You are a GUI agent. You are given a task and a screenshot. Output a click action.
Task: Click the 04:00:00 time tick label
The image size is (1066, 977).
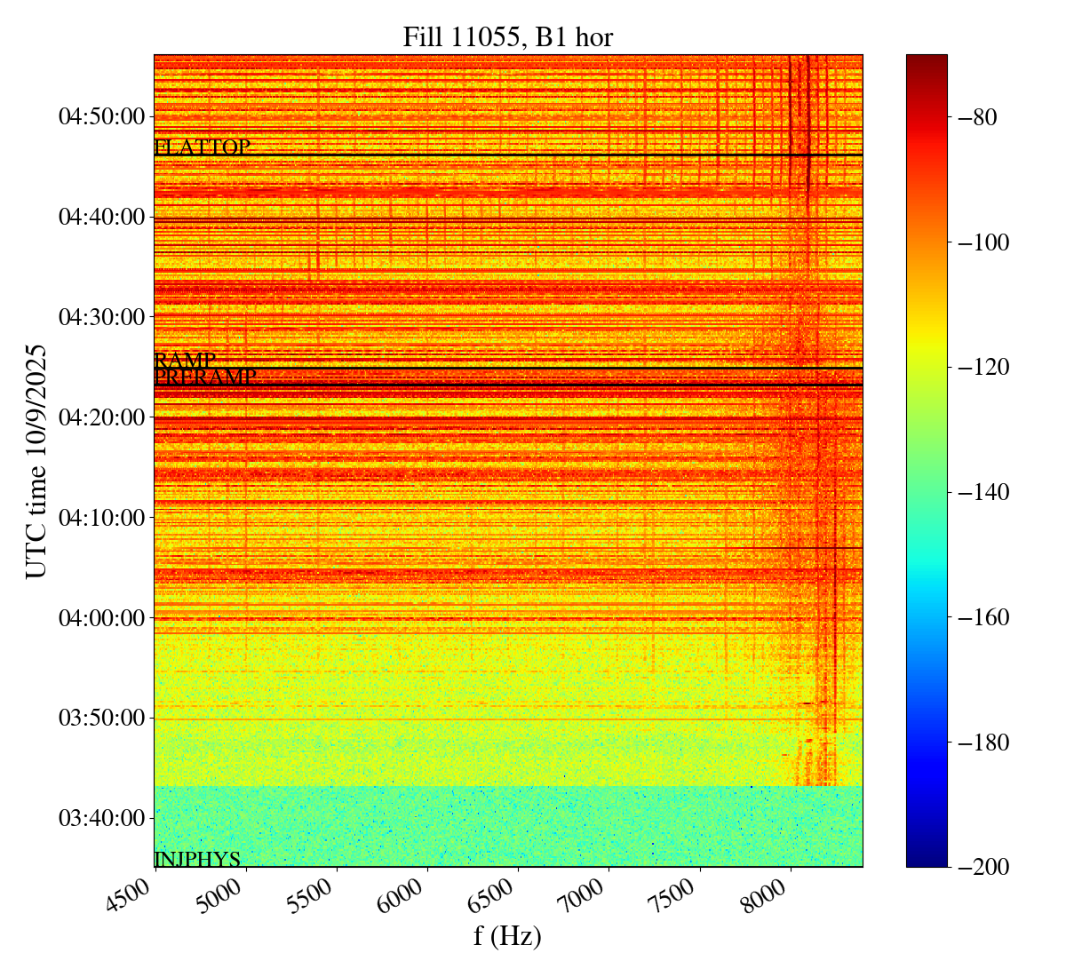point(101,617)
